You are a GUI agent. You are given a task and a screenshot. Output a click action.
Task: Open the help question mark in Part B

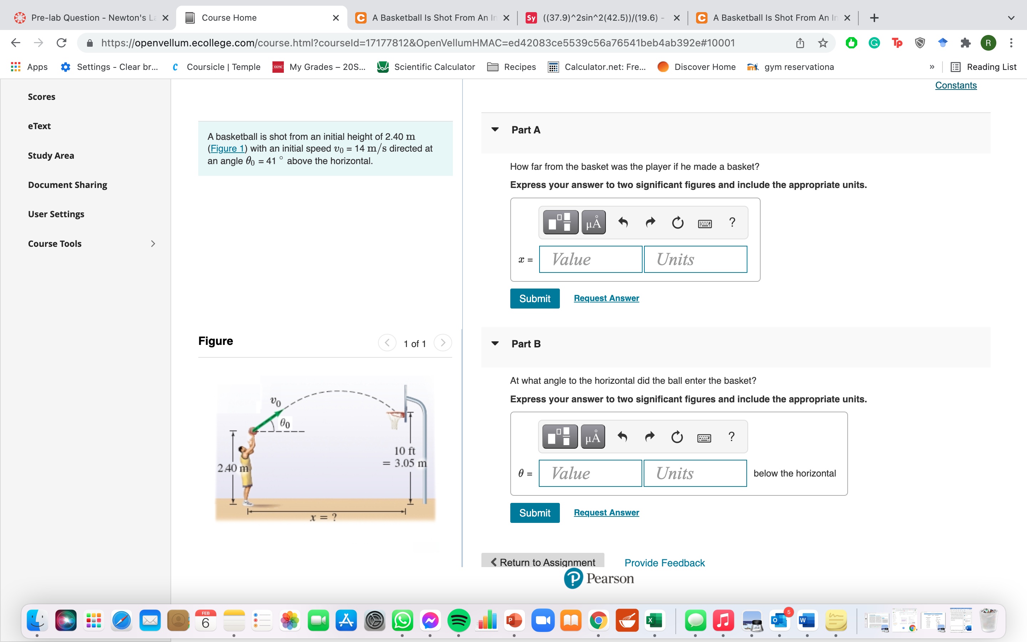point(731,437)
